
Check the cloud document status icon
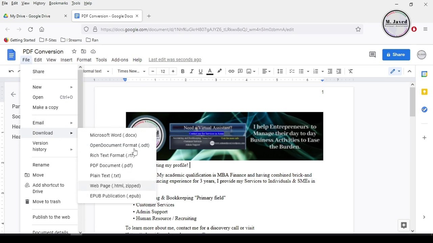(93, 51)
